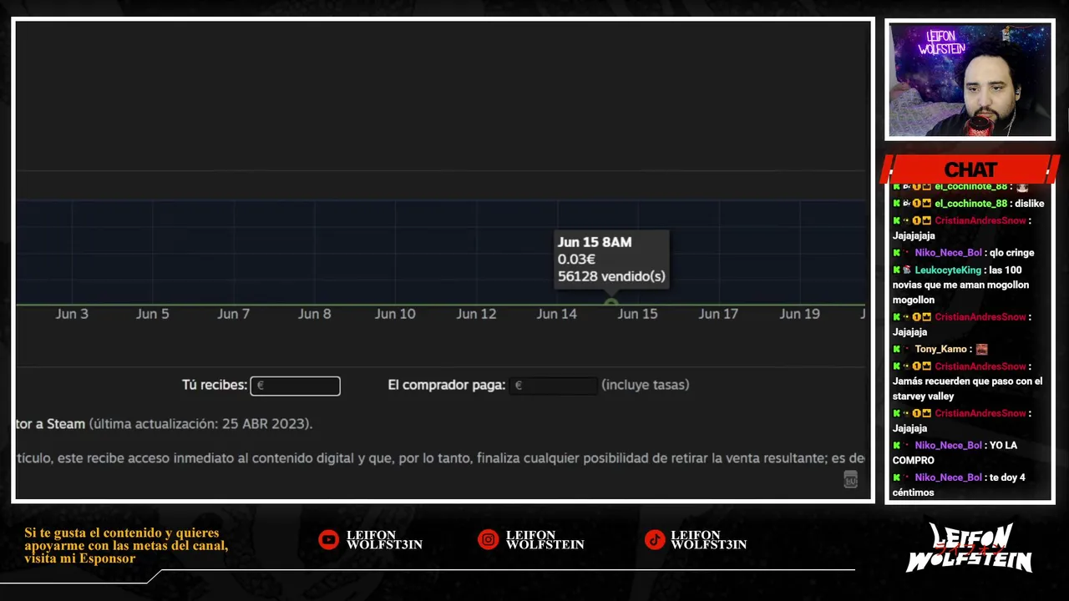Click the Instagram icon in the overlay
The width and height of the screenshot is (1069, 601).
[x=488, y=540]
